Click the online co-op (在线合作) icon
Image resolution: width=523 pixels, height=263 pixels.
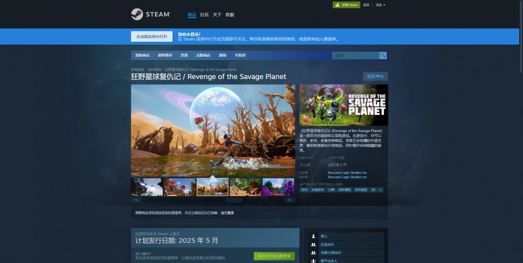314,245
